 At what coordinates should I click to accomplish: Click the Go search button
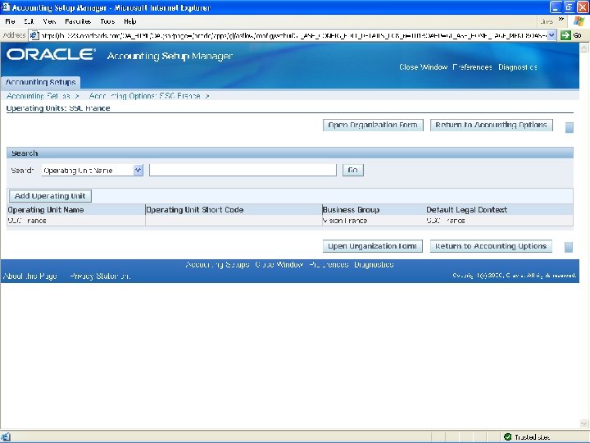point(352,171)
